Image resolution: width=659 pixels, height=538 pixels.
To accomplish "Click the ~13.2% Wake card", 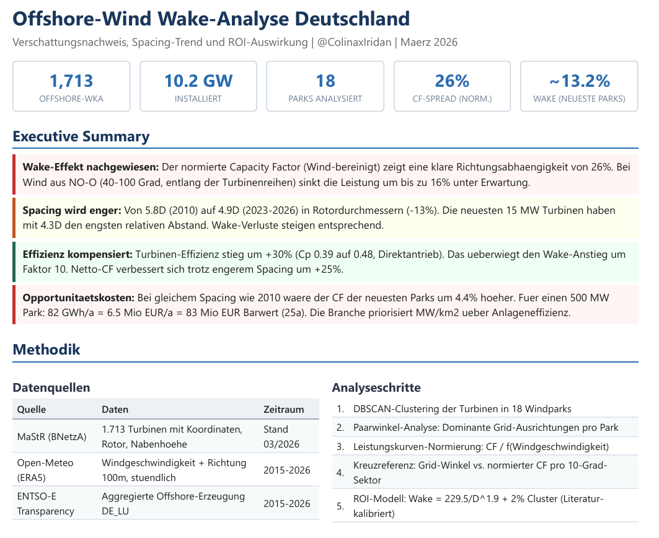I will click(x=579, y=86).
